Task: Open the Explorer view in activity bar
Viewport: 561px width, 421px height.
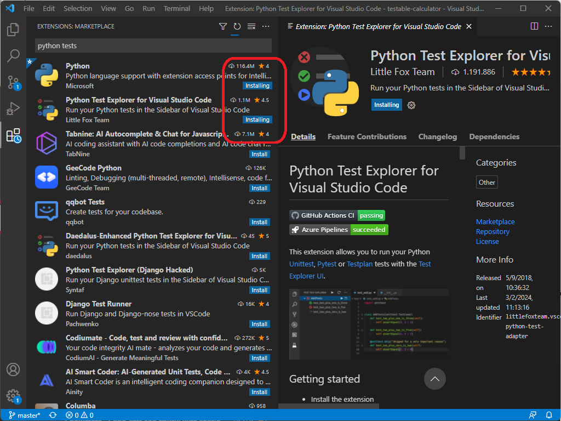Action: pyautogui.click(x=13, y=30)
